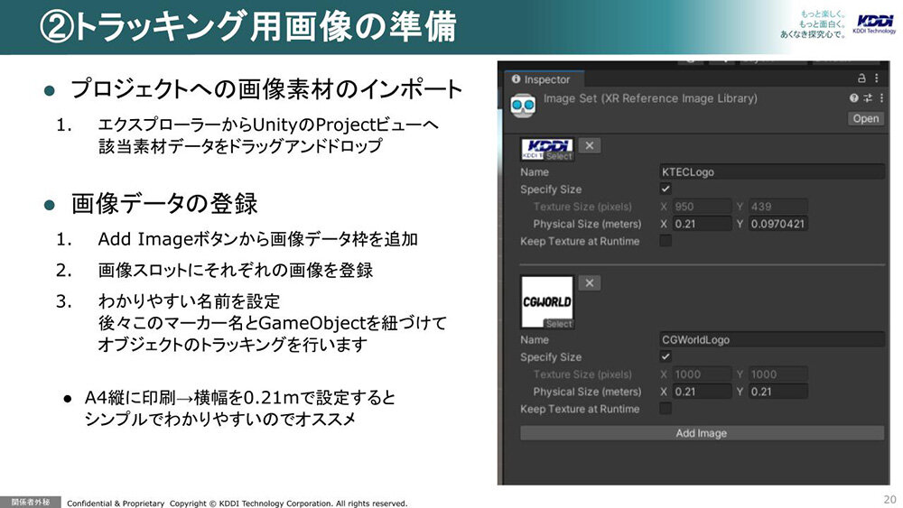Remove CGWorldLogo image with X button
This screenshot has width=903, height=508.
point(589,283)
